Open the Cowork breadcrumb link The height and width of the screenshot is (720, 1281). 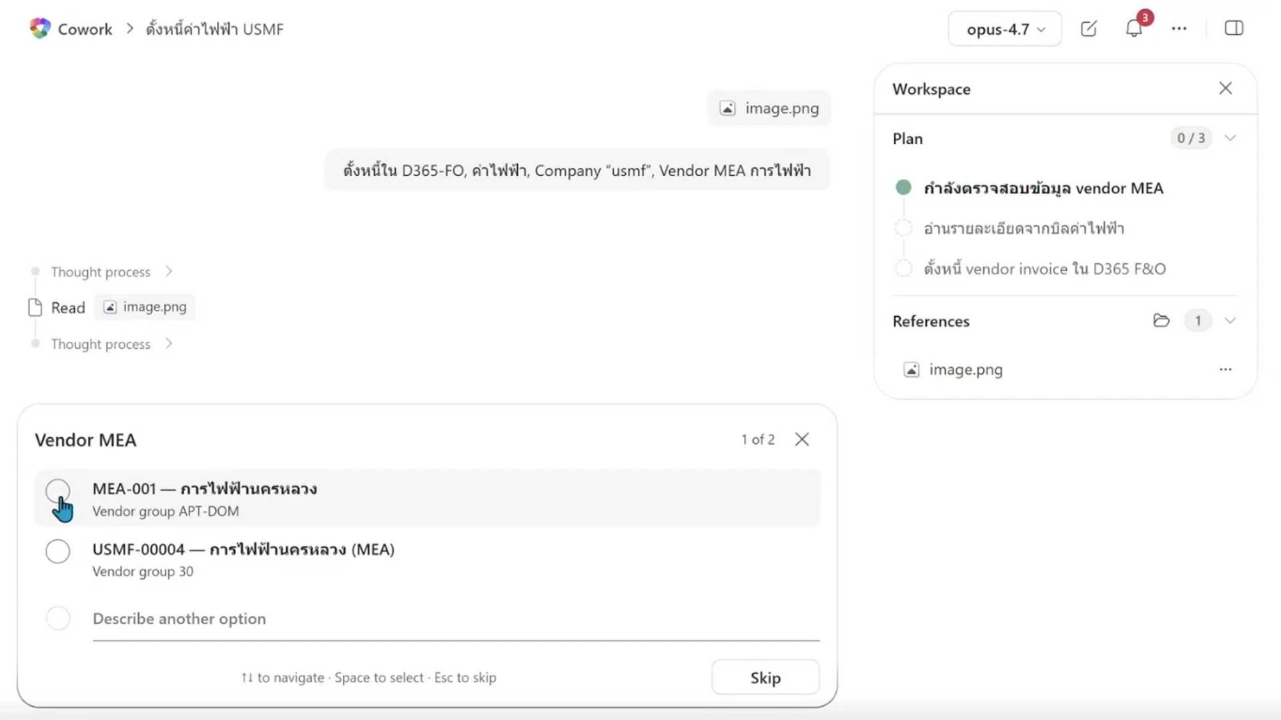pos(85,29)
